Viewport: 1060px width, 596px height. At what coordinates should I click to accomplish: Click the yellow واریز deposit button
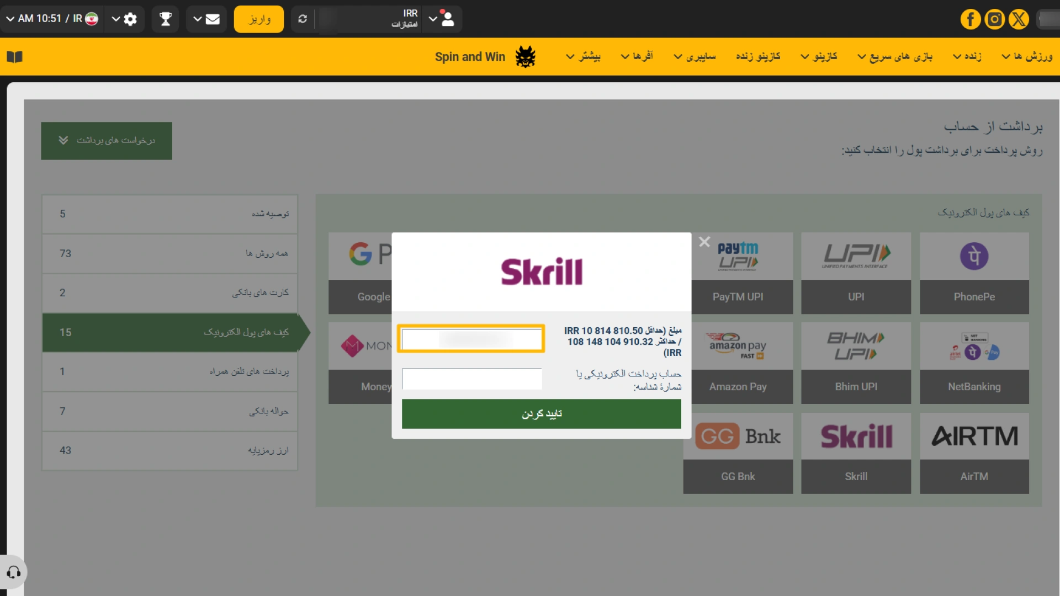click(x=259, y=19)
